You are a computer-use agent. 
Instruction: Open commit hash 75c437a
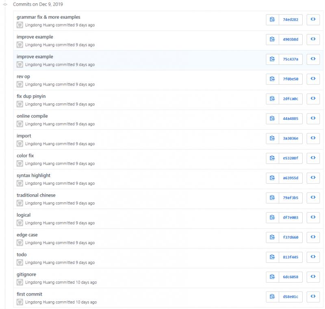coord(290,59)
